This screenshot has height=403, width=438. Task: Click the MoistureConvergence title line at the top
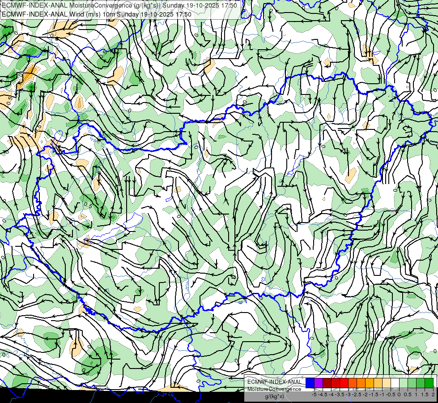(119, 5)
